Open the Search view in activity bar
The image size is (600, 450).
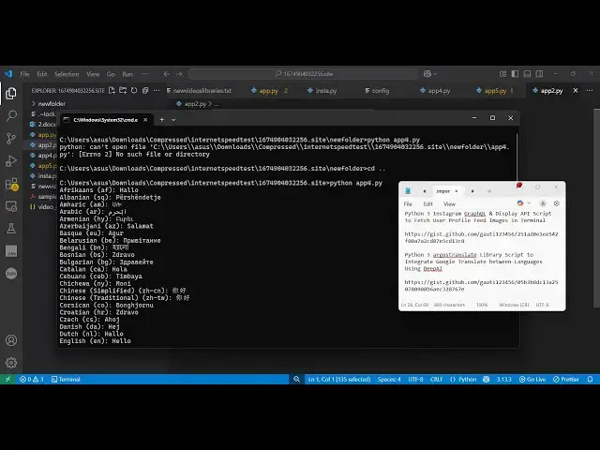click(x=11, y=115)
